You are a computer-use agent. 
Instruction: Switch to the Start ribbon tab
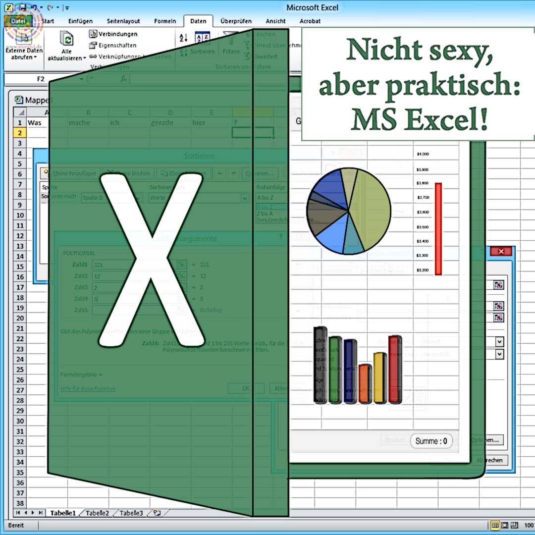tap(48, 21)
